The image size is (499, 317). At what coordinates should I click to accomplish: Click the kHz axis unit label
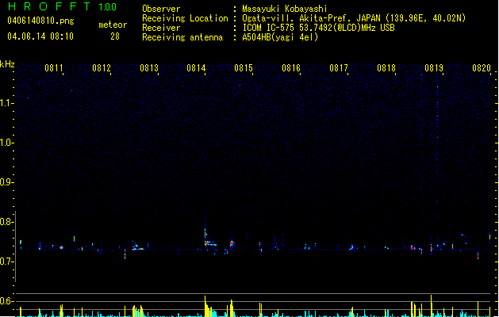pos(7,64)
